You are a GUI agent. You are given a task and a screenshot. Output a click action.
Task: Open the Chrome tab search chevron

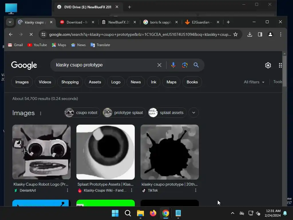[x=10, y=22]
